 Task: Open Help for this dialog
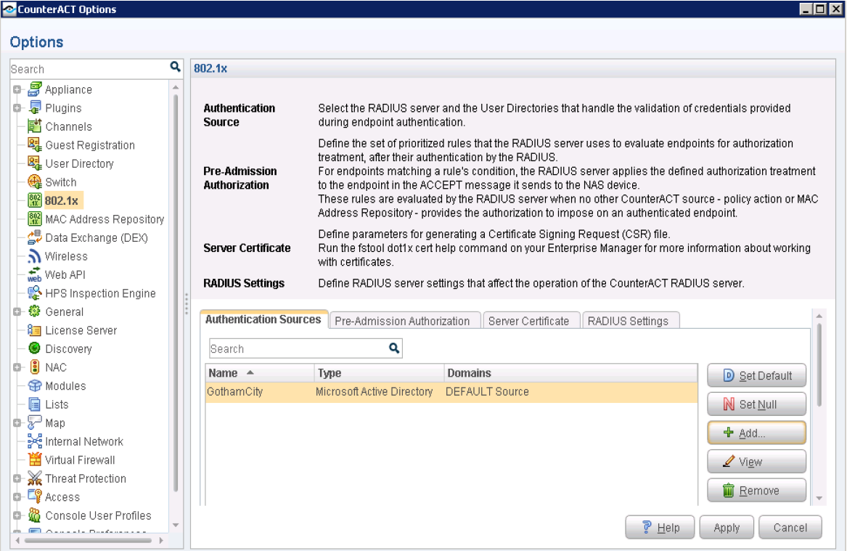click(x=660, y=527)
